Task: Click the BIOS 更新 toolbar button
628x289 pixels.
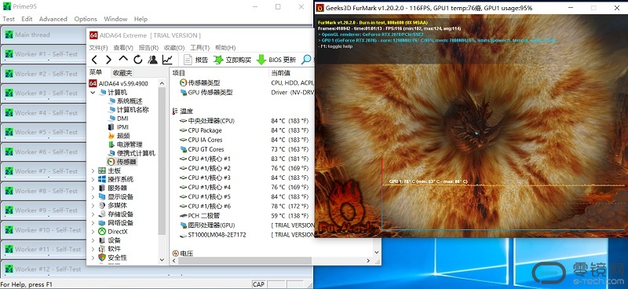Action: point(276,60)
